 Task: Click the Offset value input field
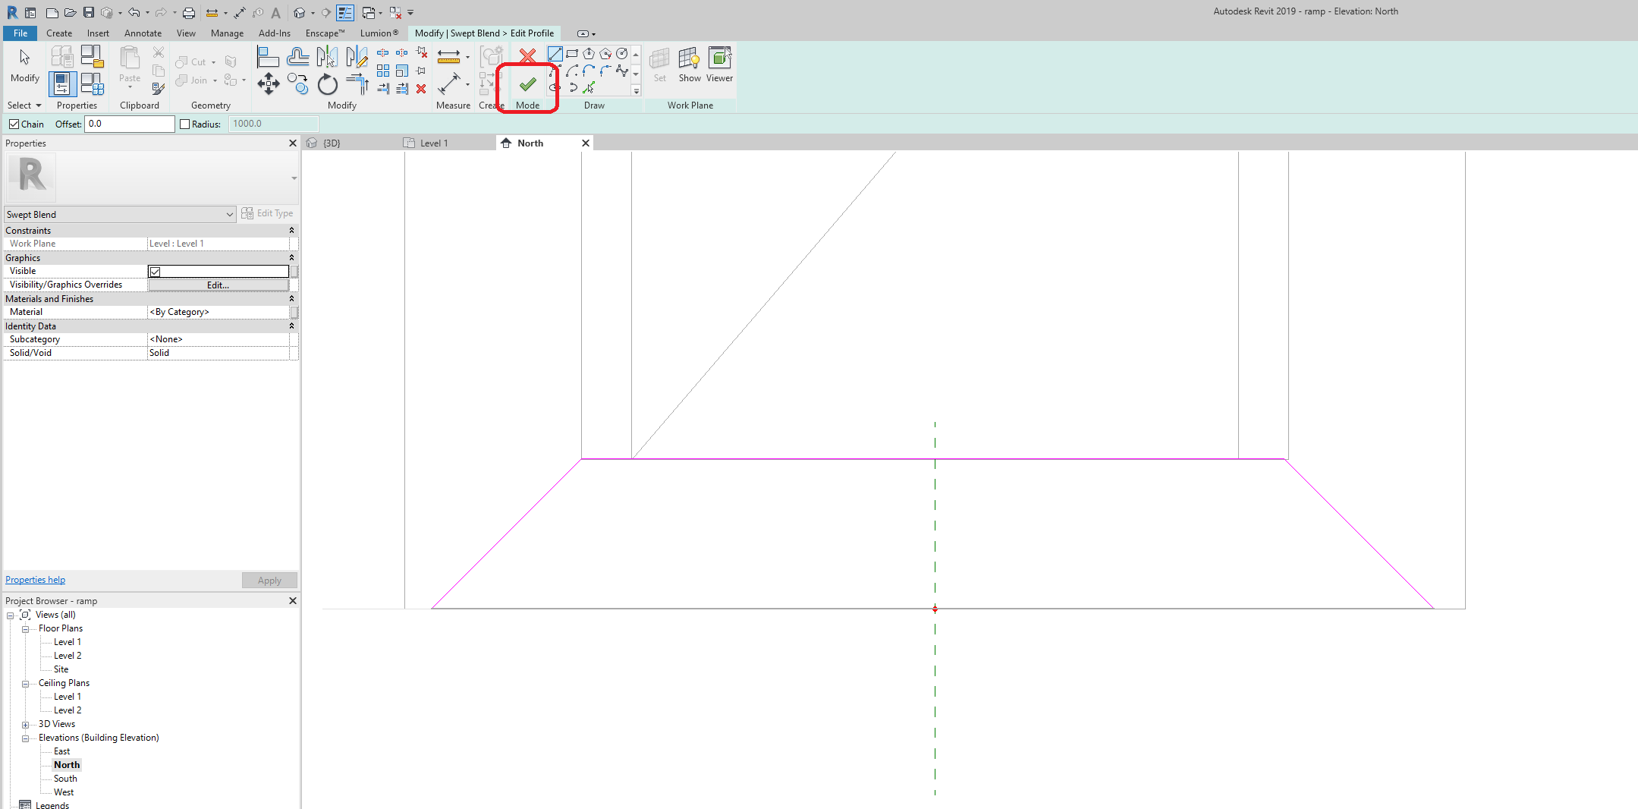(130, 124)
